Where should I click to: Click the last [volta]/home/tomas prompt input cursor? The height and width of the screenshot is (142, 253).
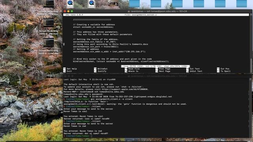(91, 136)
